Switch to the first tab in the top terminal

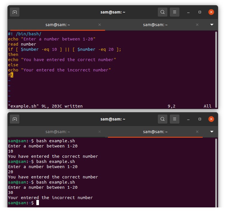(58, 25)
